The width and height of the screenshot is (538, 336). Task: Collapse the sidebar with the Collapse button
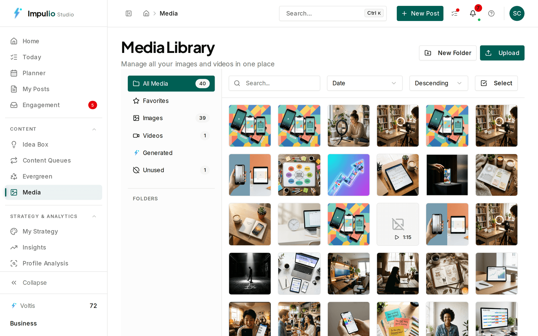click(x=54, y=283)
